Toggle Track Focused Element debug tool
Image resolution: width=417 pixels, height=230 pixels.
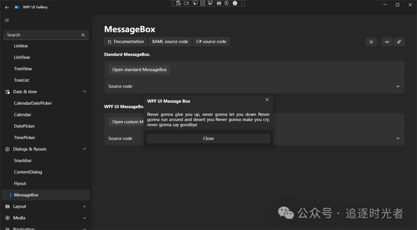point(210,3)
